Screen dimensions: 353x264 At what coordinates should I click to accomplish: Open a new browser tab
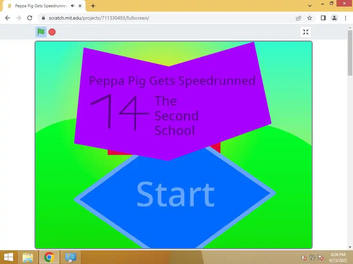coord(93,6)
